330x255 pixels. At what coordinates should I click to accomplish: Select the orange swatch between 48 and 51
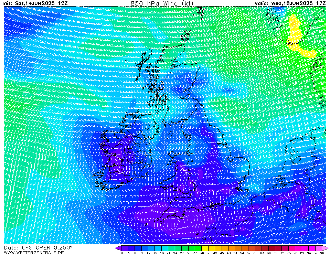(232, 248)
